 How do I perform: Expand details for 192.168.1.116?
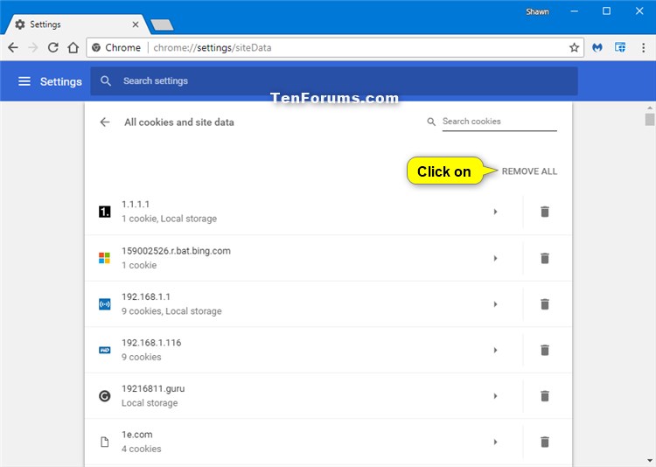tap(495, 350)
